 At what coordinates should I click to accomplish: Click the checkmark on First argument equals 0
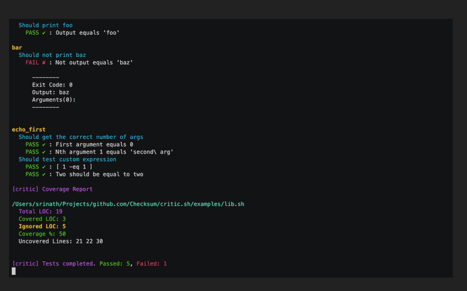[44, 144]
